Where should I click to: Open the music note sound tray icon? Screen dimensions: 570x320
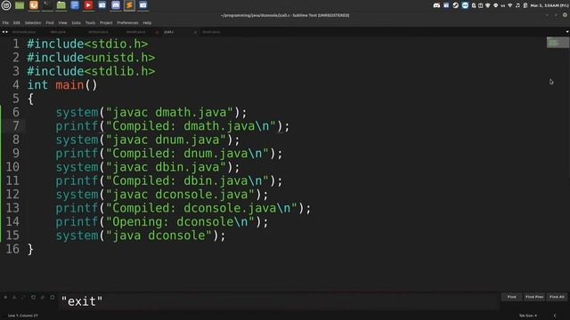517,5
